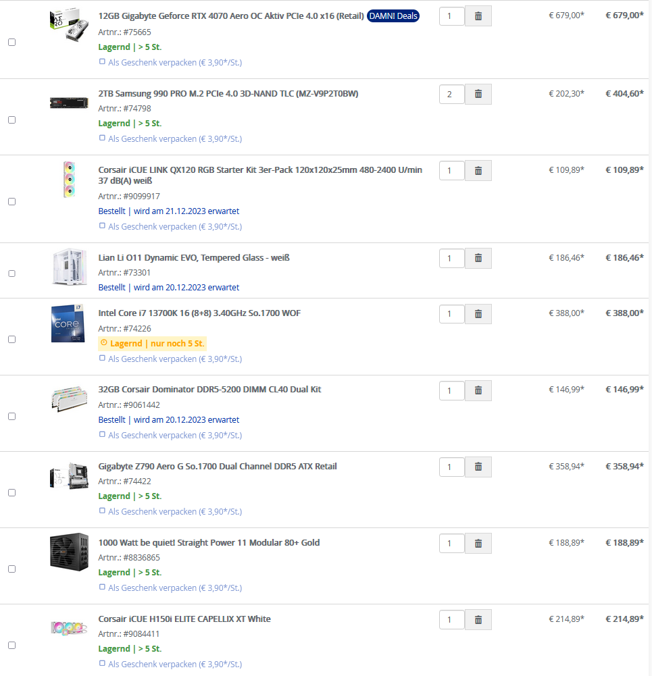652x676 pixels.
Task: Enable gift wrapping for Corsair H150i ELITE
Action: click(x=102, y=663)
